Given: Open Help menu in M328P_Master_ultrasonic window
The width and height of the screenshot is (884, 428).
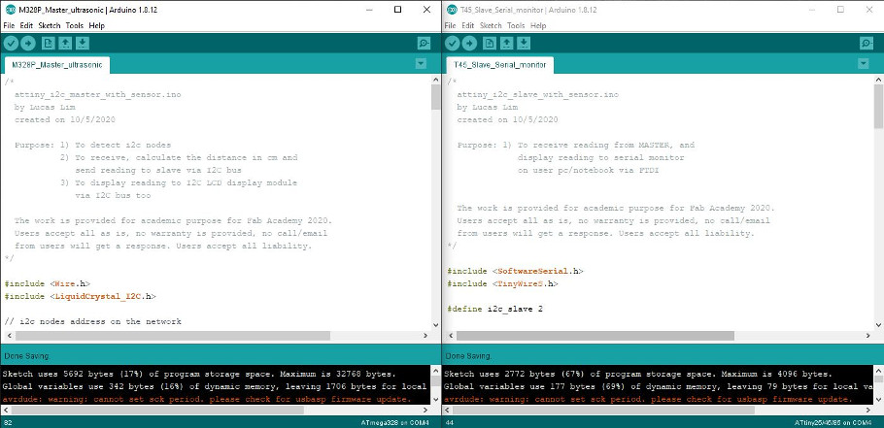Looking at the screenshot, I should point(97,25).
